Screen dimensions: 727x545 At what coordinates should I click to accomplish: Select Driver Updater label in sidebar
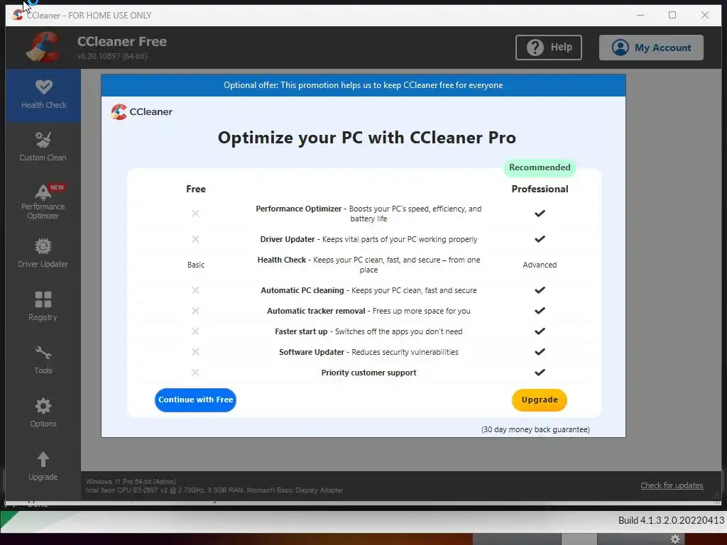point(43,264)
